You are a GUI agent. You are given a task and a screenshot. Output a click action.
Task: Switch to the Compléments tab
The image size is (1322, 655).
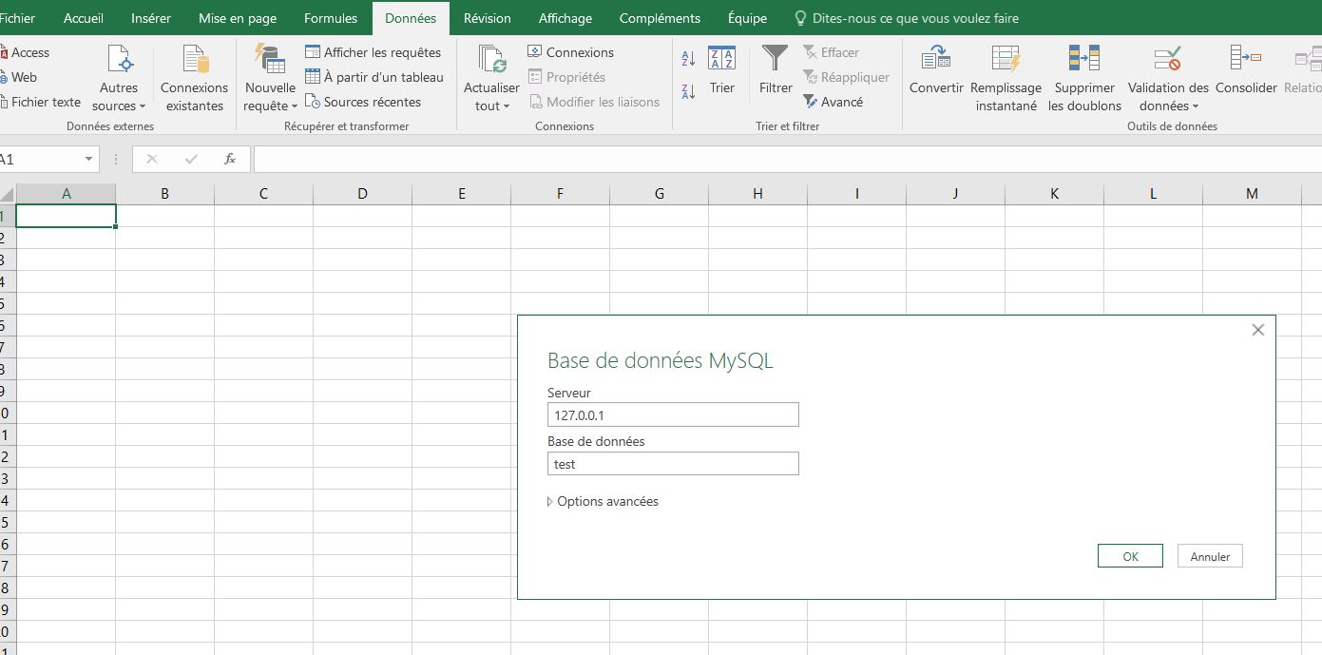tap(660, 18)
